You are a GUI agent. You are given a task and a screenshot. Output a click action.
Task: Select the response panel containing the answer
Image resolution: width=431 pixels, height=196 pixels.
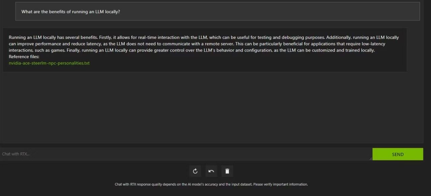(x=205, y=50)
